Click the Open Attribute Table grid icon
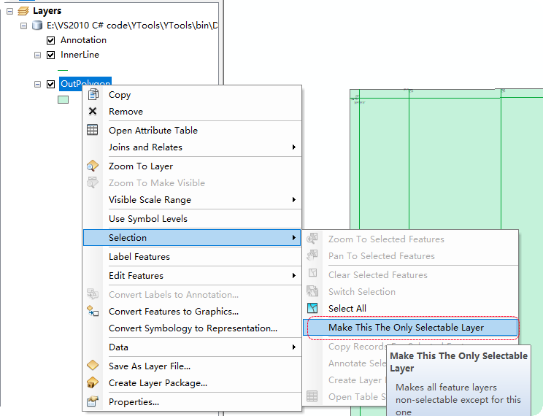The width and height of the screenshot is (543, 416). click(x=93, y=131)
